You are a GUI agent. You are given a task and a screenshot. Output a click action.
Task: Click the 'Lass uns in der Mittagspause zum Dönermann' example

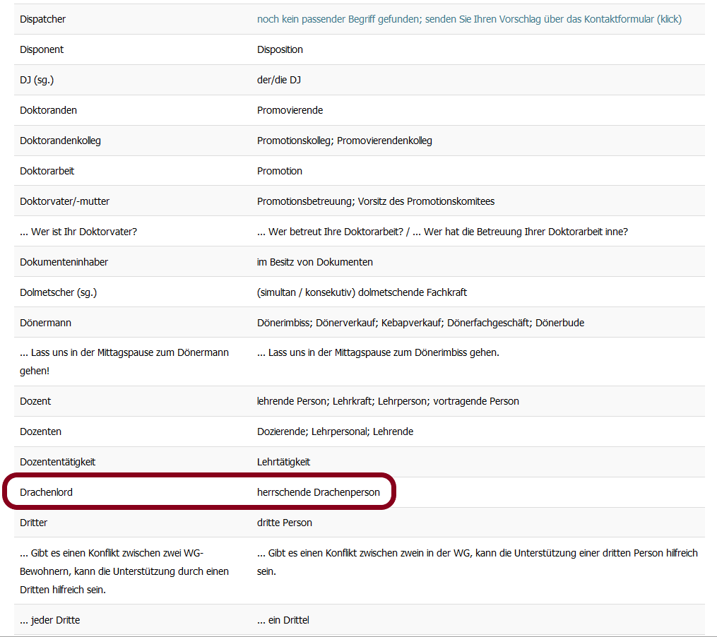124,362
